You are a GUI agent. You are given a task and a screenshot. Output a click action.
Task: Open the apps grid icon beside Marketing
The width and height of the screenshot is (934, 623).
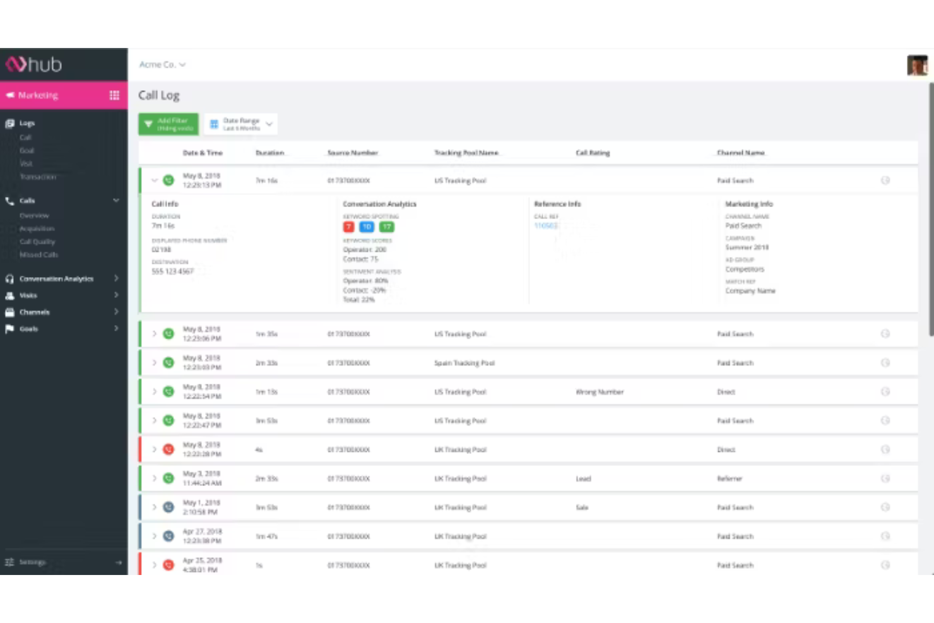(x=114, y=95)
